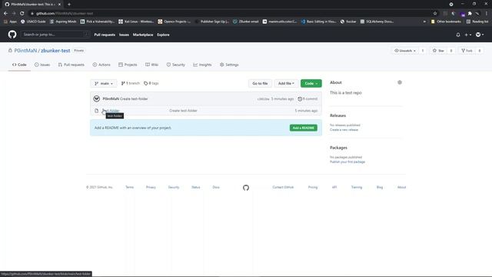Open the Other bookmarks folder
492x277 pixels.
[446, 22]
